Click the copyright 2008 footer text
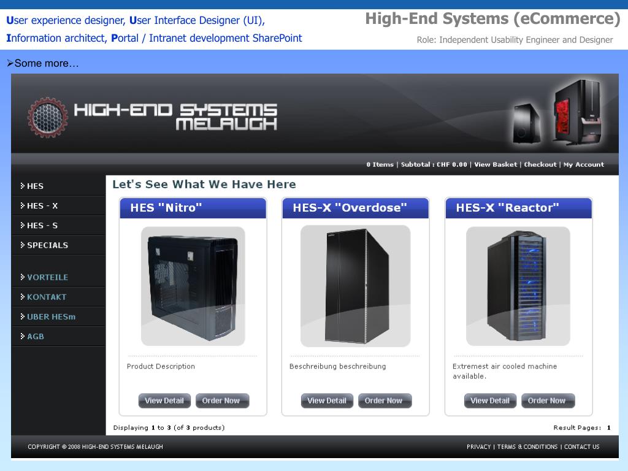Viewport: 628px width, 471px height. (95, 446)
